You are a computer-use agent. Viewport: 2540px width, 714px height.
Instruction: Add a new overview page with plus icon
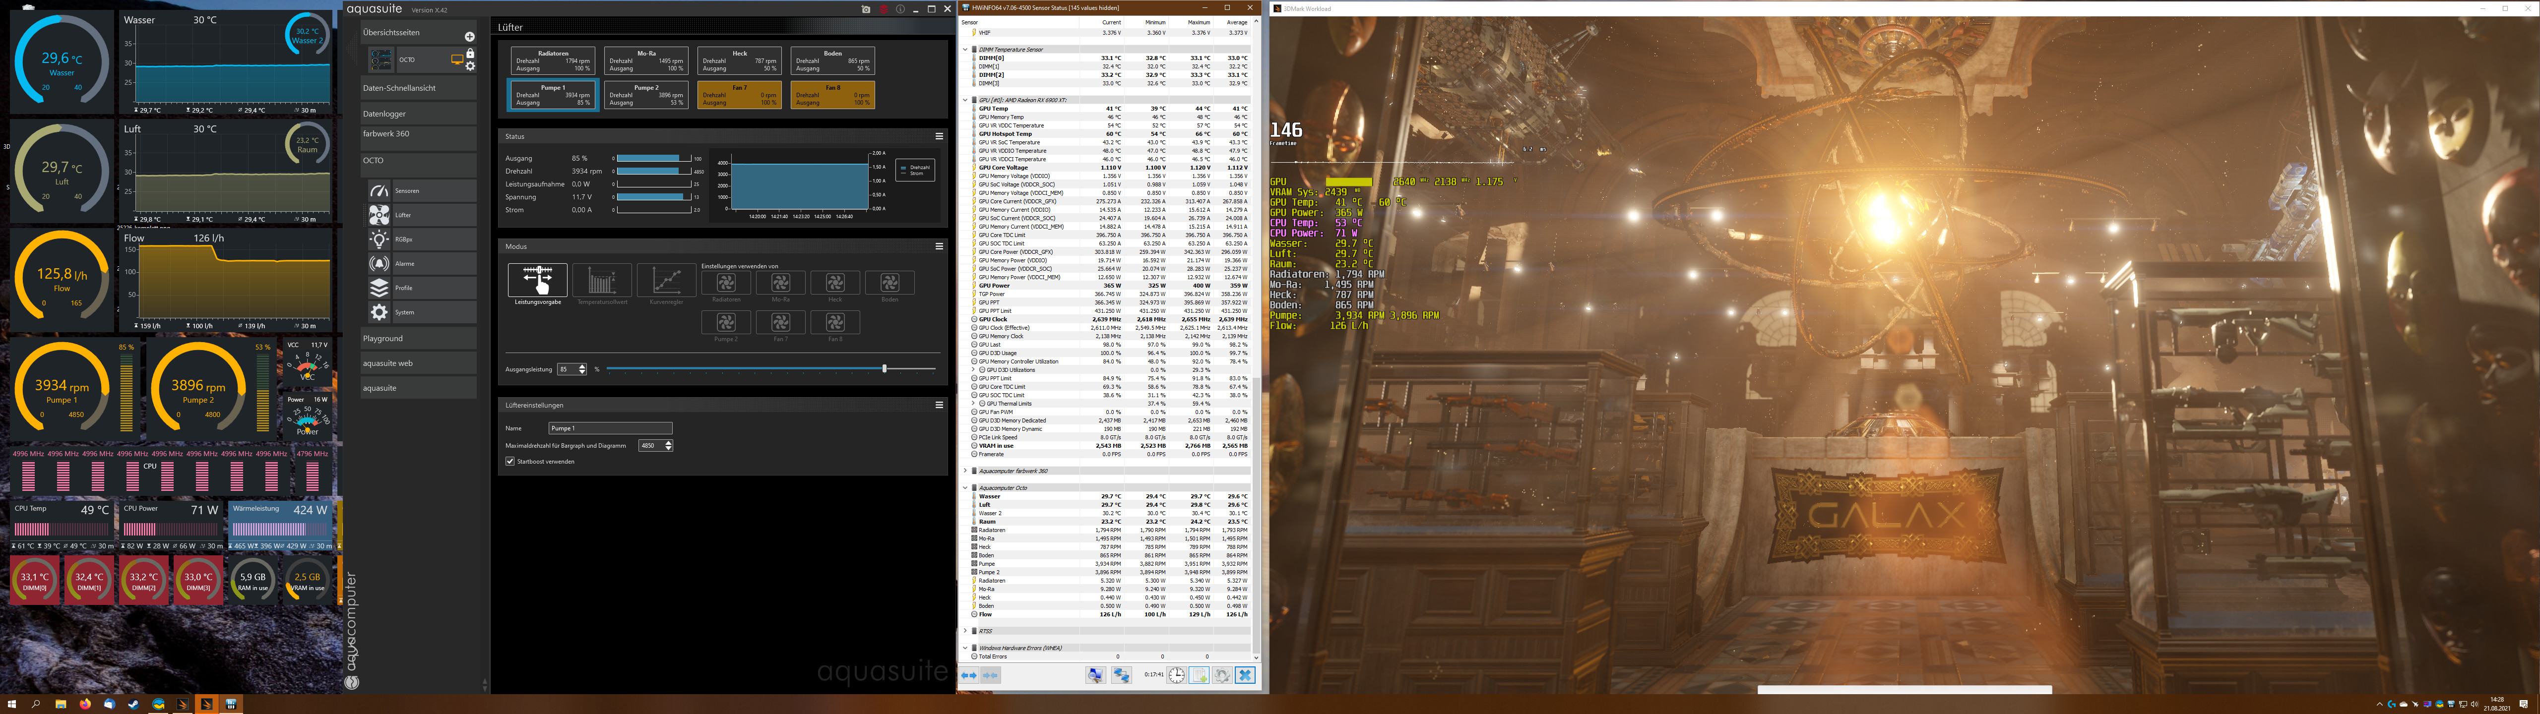469,37
